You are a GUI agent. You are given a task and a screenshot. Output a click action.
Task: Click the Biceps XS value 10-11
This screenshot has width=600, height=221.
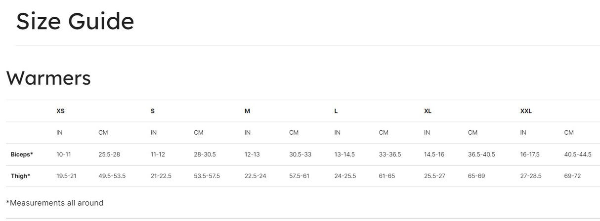[x=64, y=154]
